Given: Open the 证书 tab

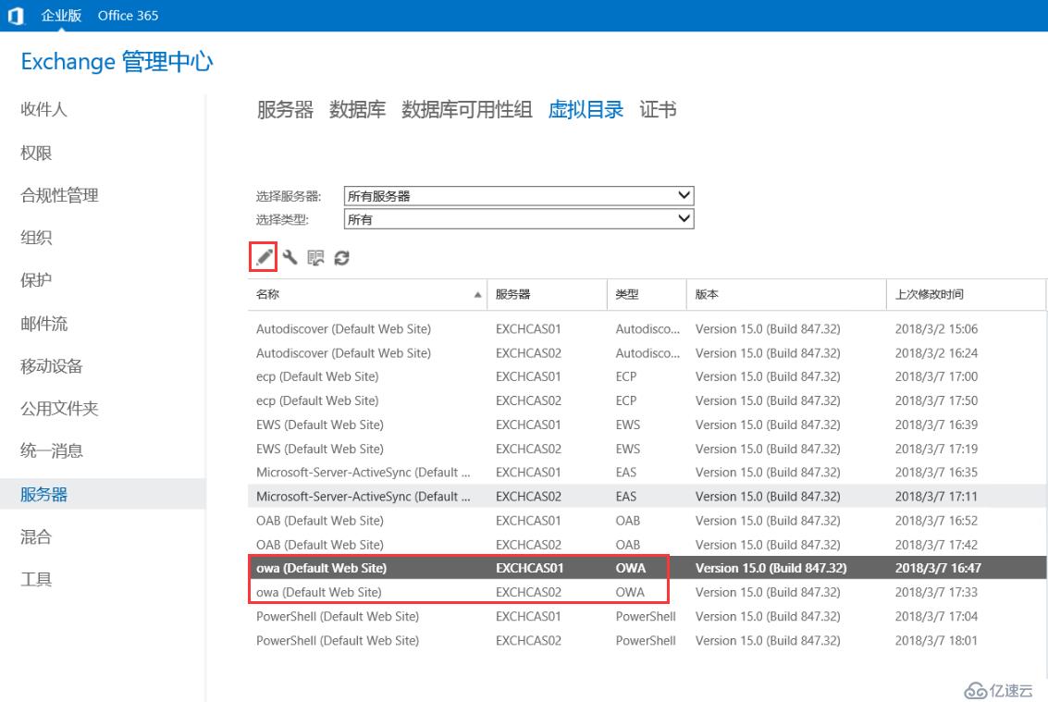Looking at the screenshot, I should coord(658,110).
